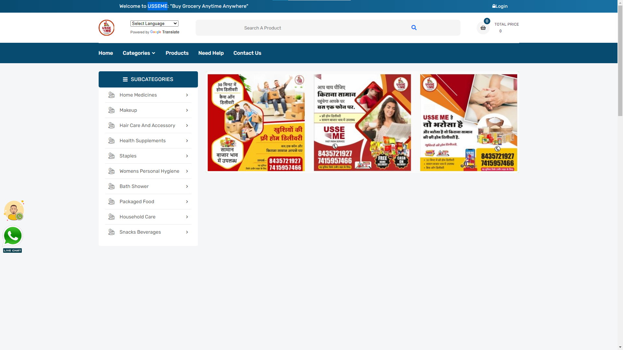623x350 pixels.
Task: Click the TOTAL PRICE label
Action: pos(507,24)
